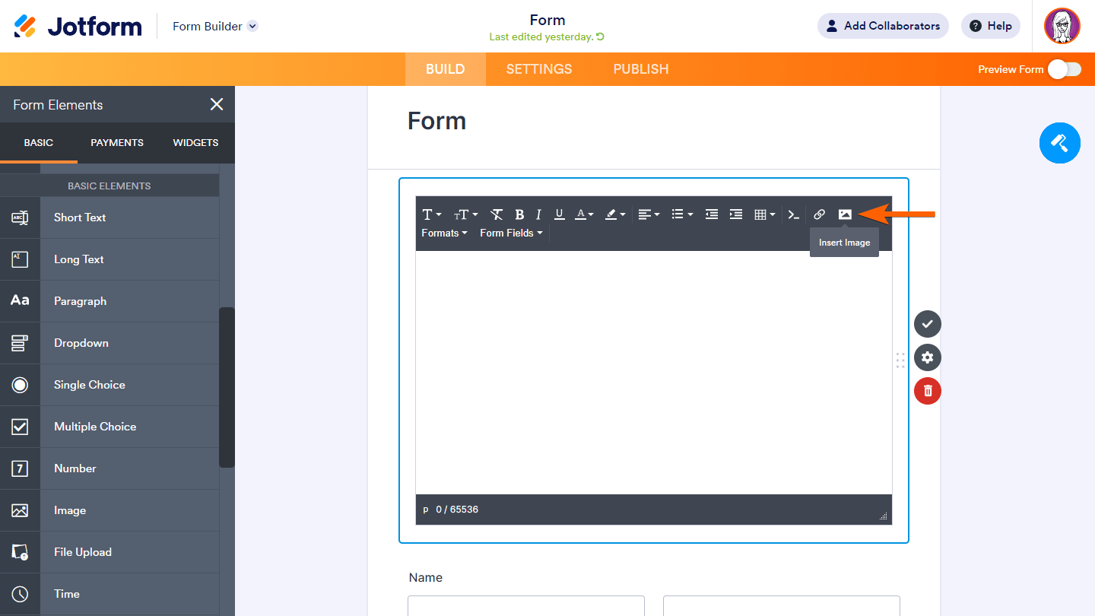Open the bullet list dropdown
Viewport: 1095px width, 616px height.
(682, 214)
